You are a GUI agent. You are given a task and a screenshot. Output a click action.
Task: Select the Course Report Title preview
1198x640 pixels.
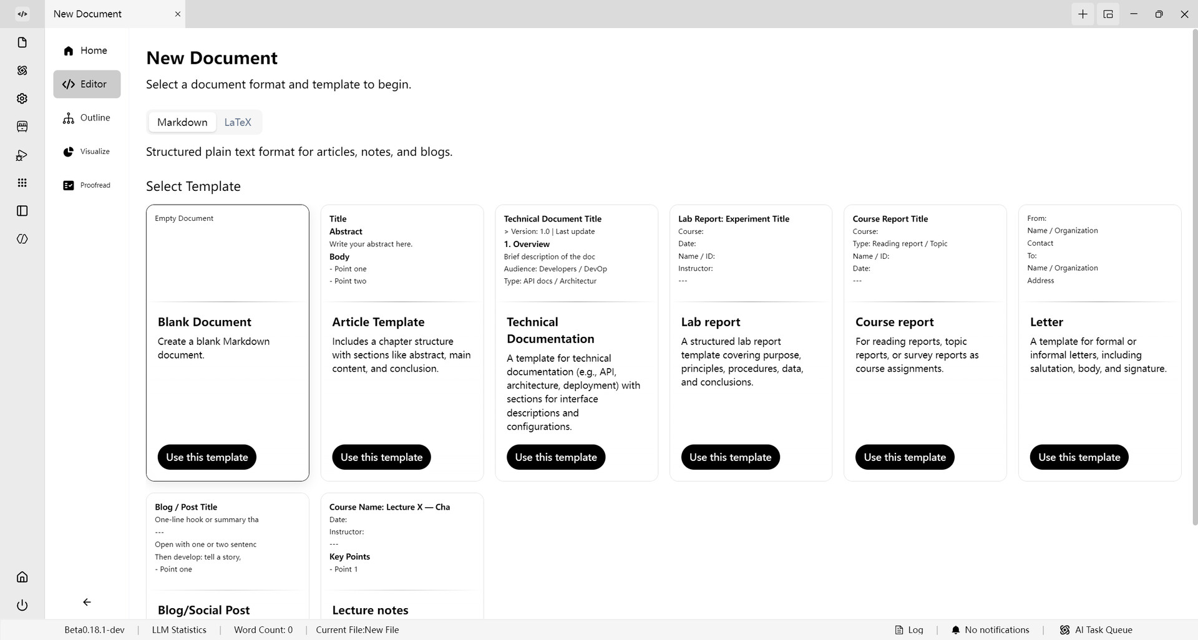(x=925, y=254)
